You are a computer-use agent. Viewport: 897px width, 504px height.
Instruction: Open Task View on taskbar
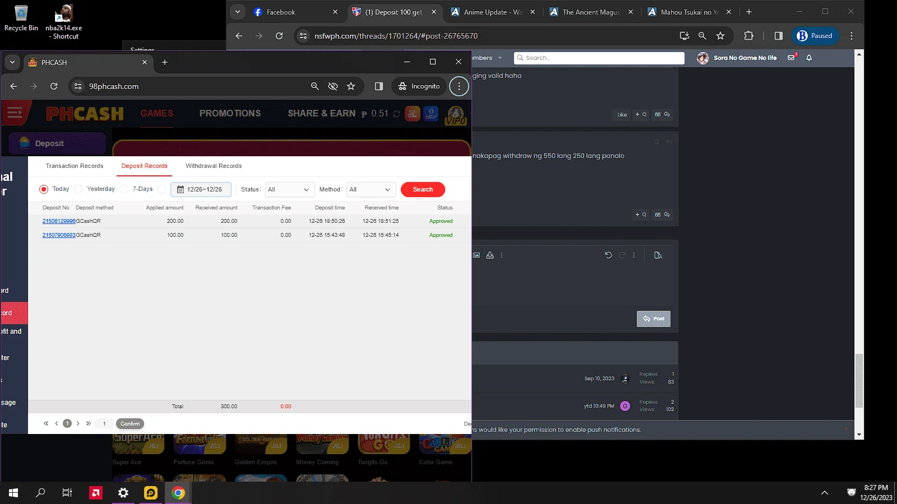[x=67, y=493]
